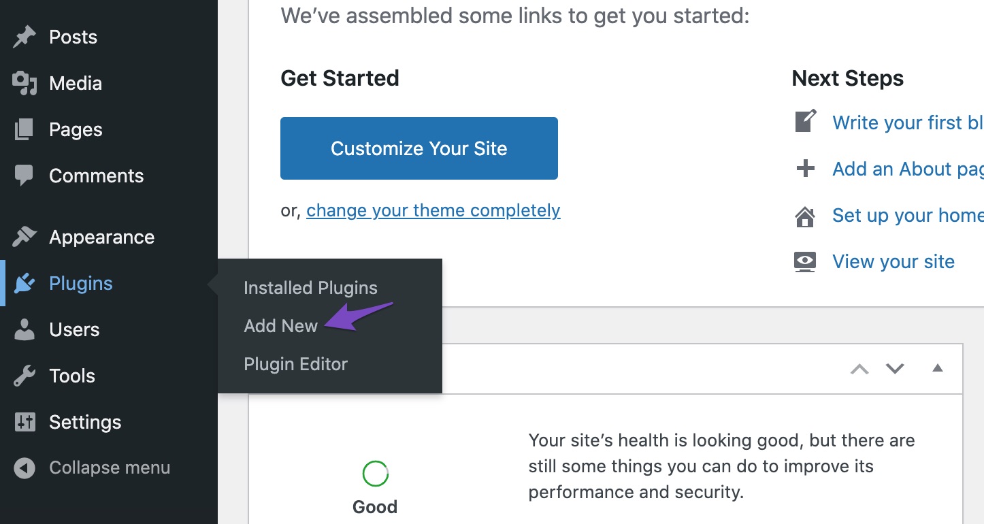Click the Pages document icon

tap(24, 129)
